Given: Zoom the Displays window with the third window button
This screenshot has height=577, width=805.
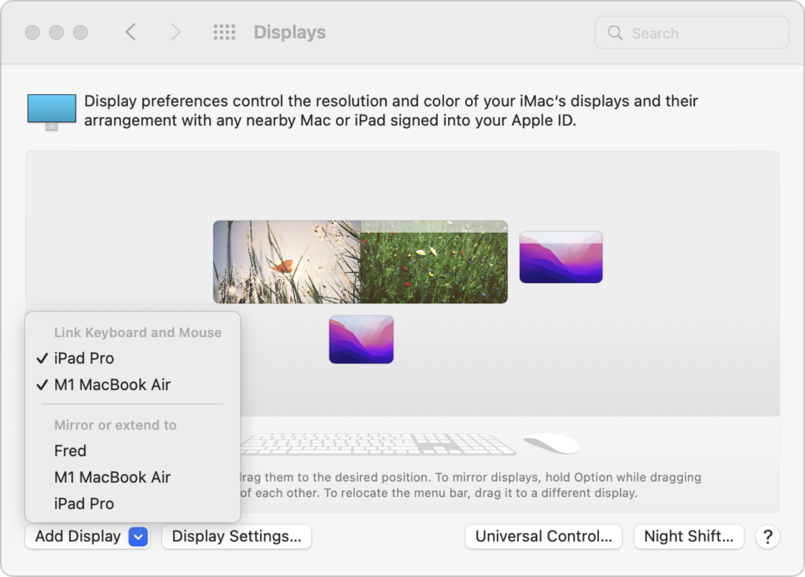Looking at the screenshot, I should click(81, 32).
